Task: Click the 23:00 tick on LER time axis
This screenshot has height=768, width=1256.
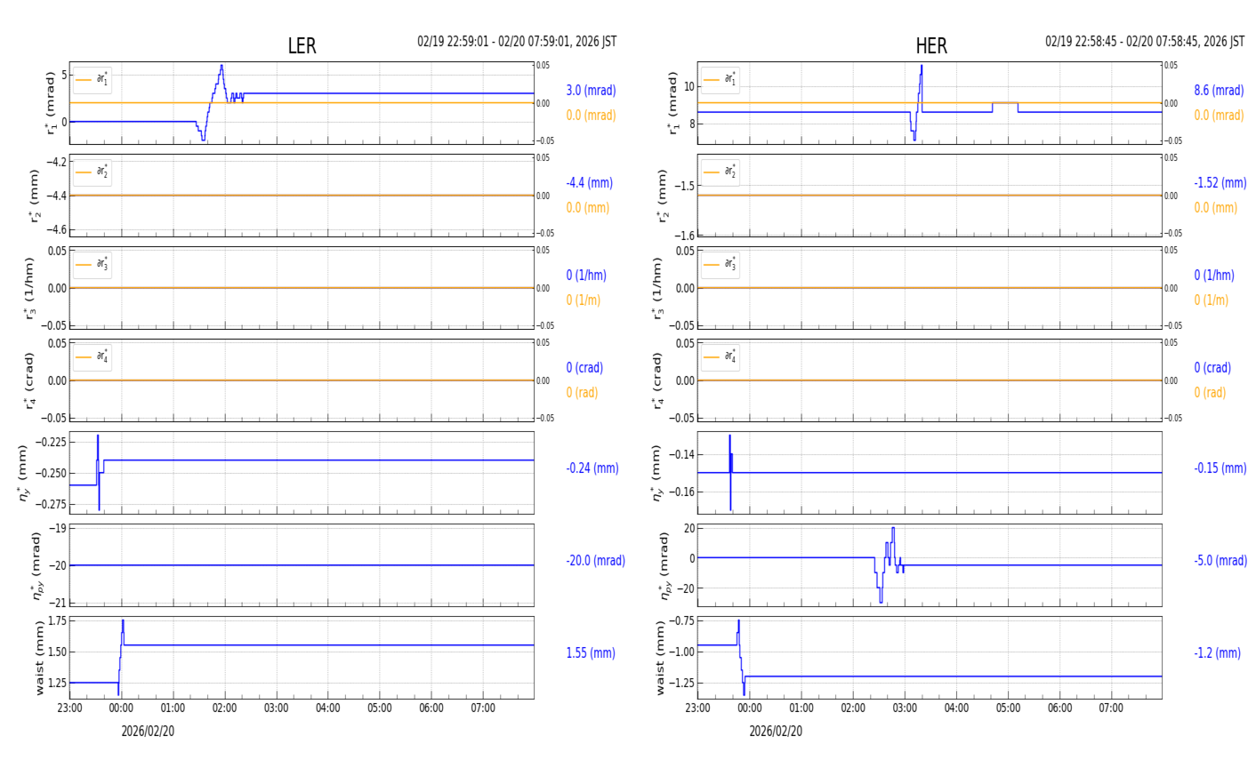Action: click(69, 708)
